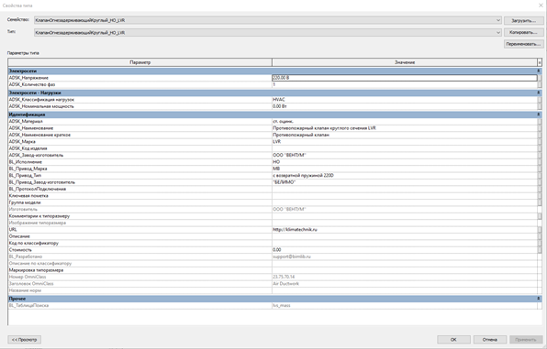
Task: Click the ADSK_Наименование краткое parameter label
Action: 39,135
